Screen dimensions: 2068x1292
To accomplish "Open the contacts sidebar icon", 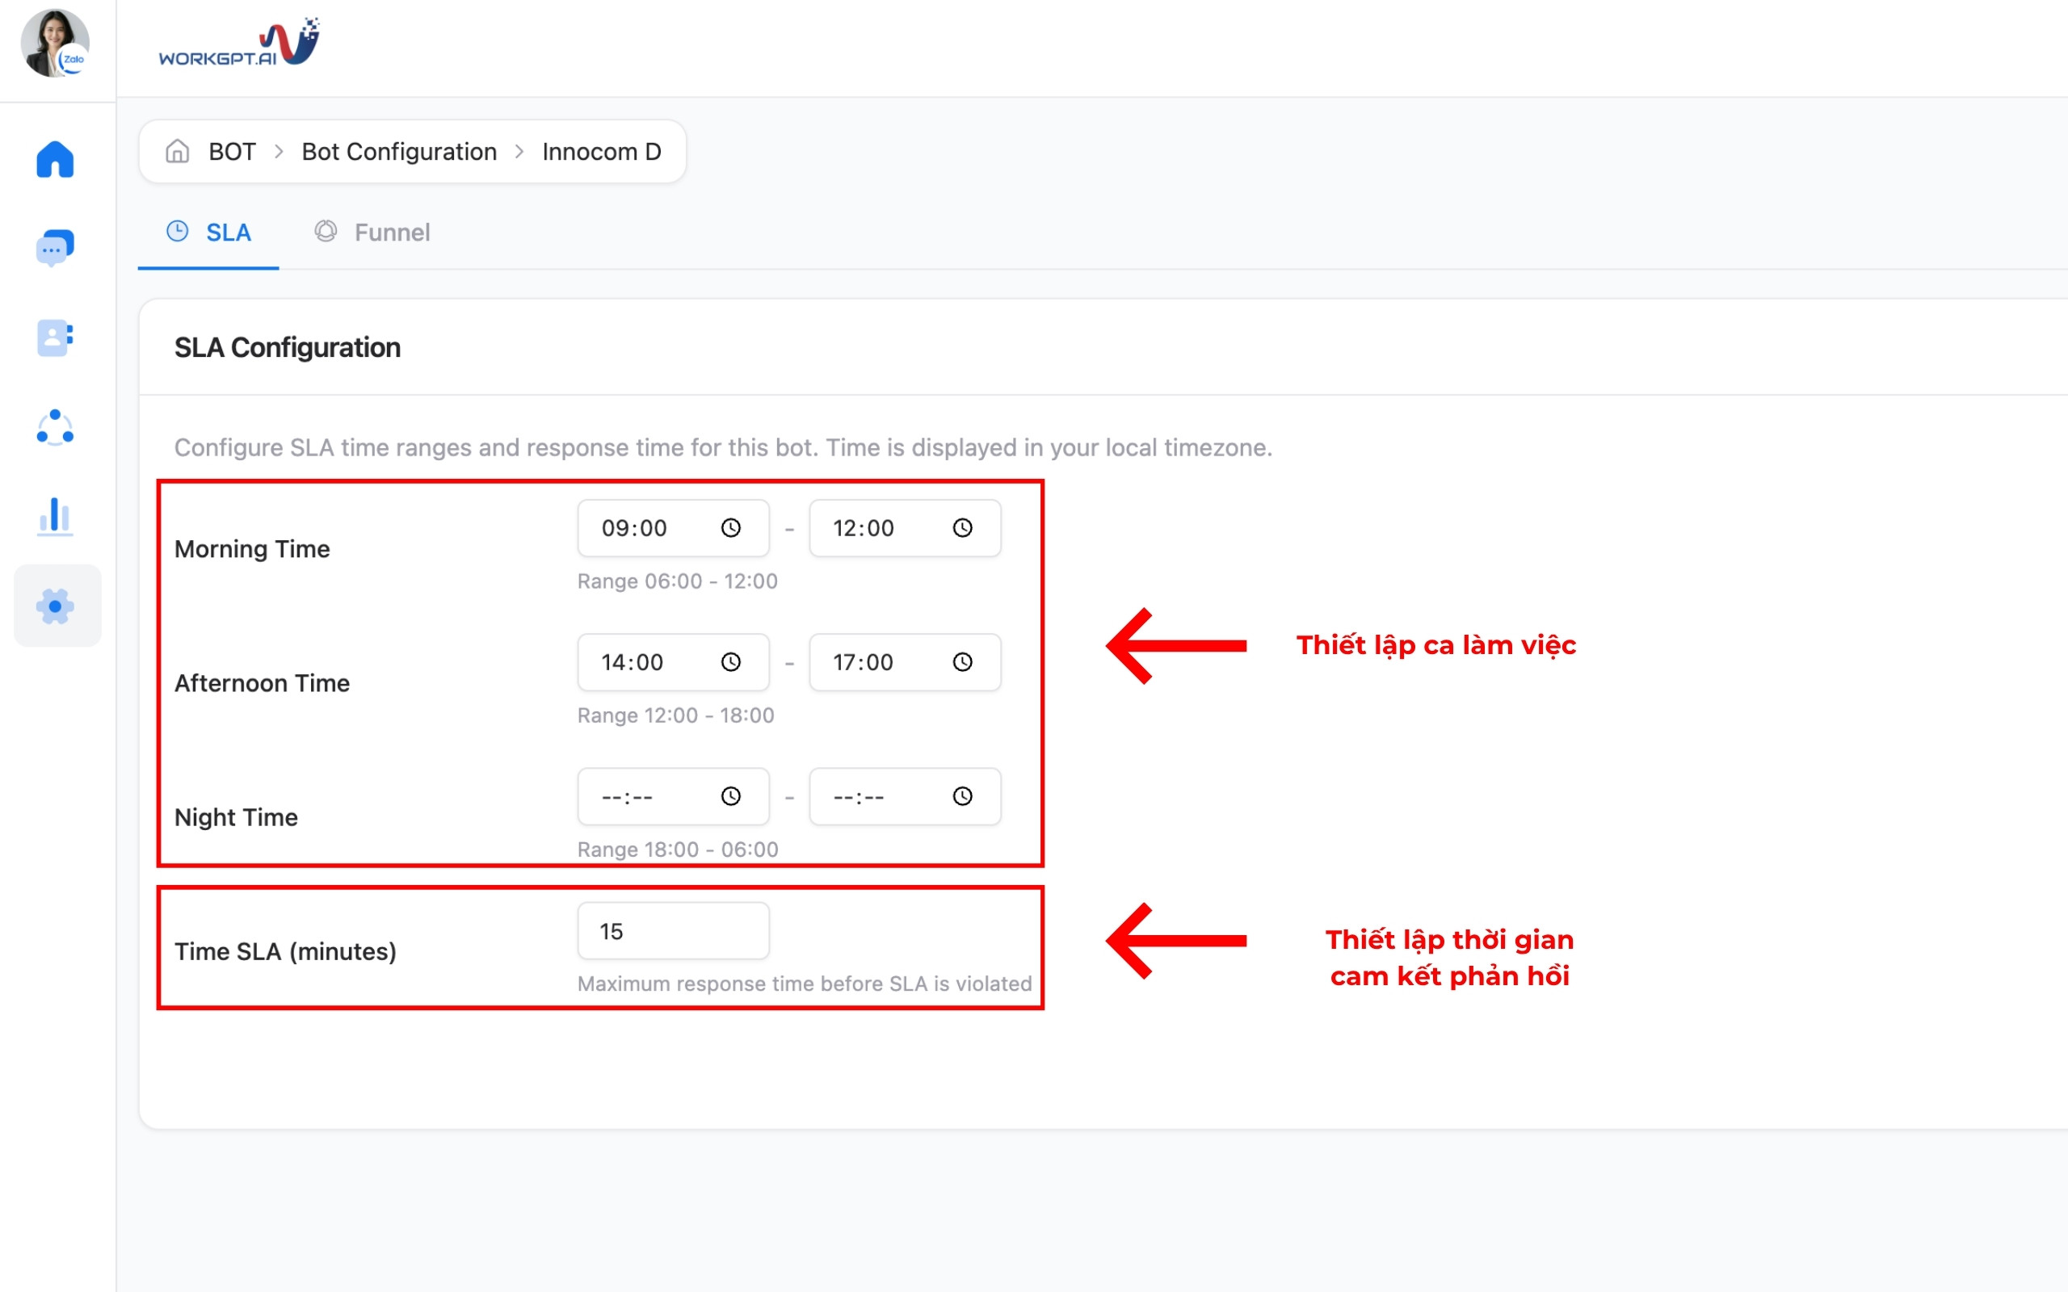I will pos(56,338).
